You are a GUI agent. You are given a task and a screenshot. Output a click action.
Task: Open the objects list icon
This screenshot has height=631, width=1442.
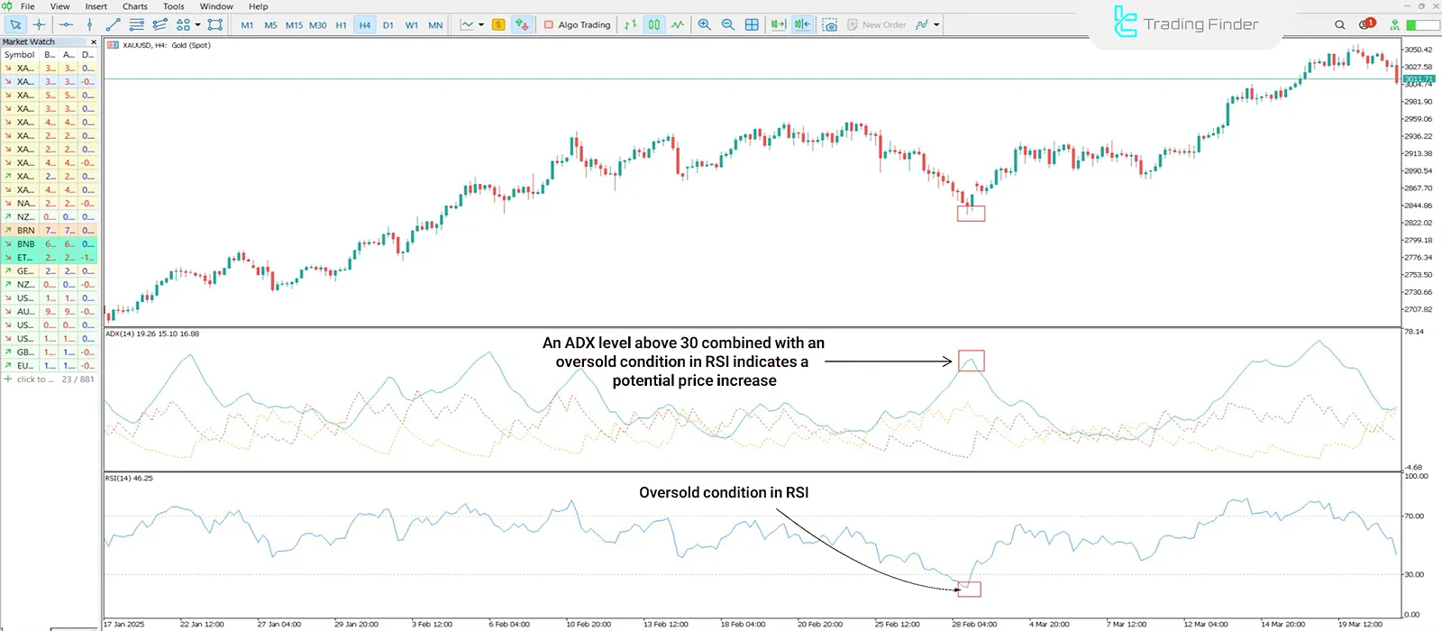click(214, 24)
